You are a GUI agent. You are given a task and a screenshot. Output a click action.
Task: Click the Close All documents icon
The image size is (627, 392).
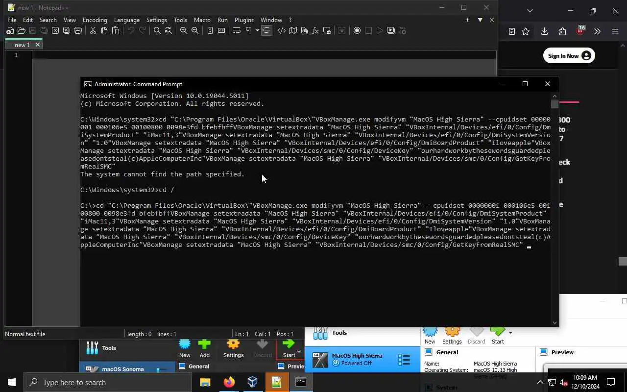point(67,30)
